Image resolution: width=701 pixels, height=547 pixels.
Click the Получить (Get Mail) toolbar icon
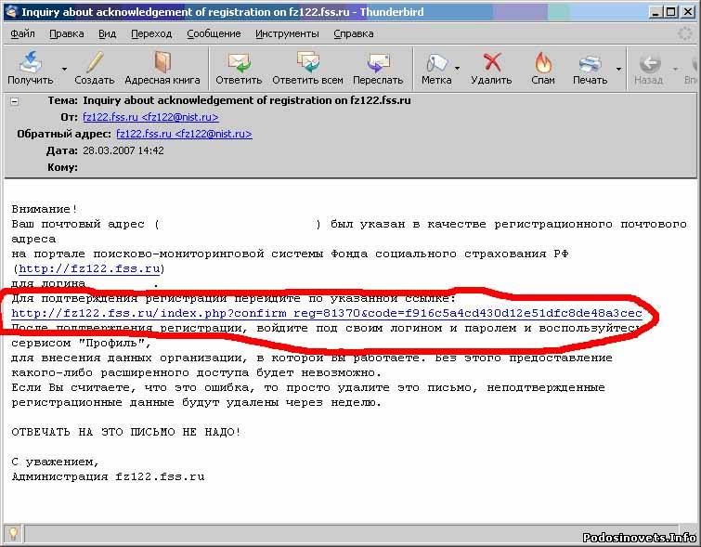[x=31, y=62]
